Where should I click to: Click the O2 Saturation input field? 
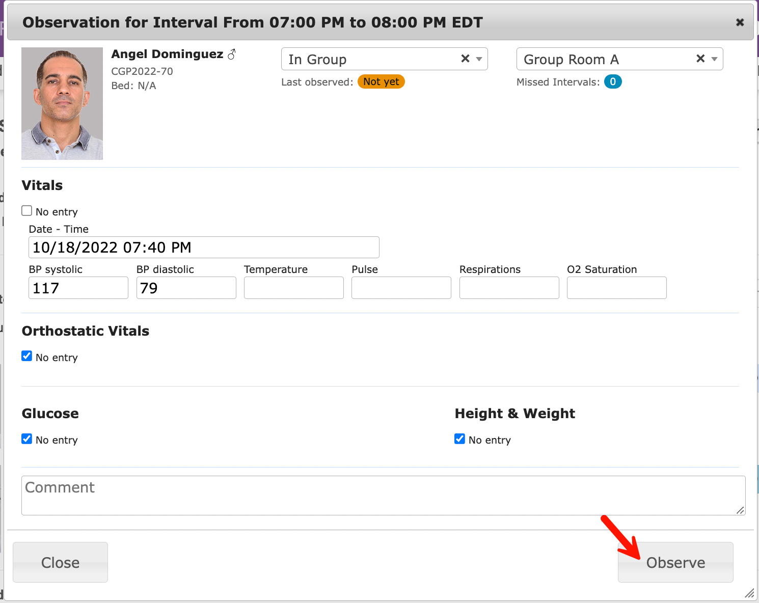616,288
